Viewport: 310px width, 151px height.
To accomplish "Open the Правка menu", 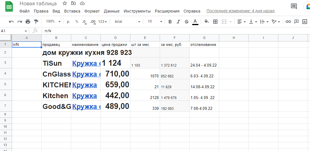I will tap(41, 11).
